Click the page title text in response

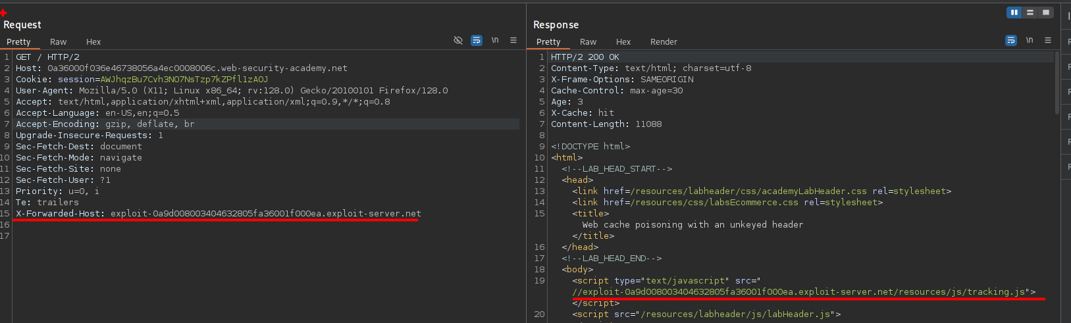pyautogui.click(x=692, y=225)
